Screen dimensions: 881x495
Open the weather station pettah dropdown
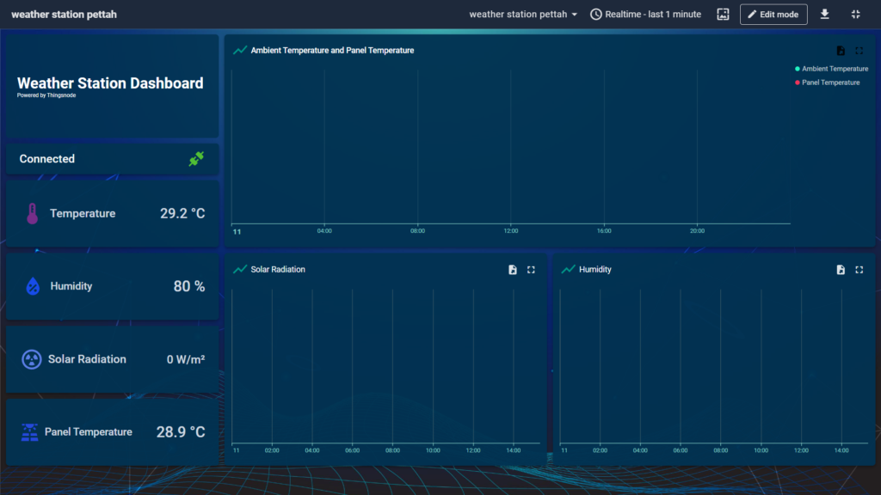pos(523,14)
